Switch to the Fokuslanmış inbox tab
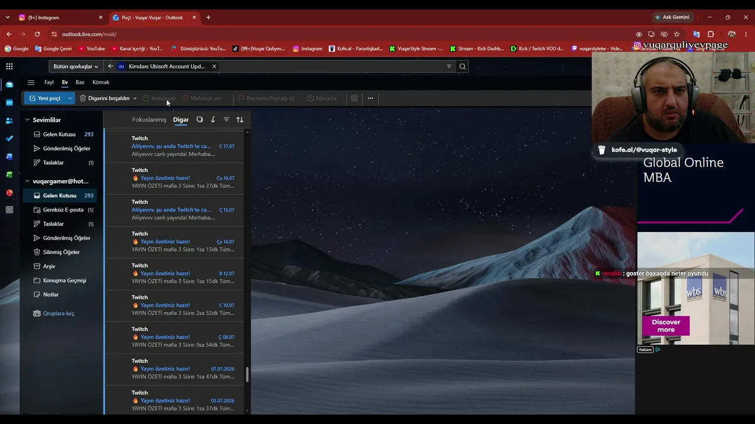Viewport: 755px width, 424px height. pyautogui.click(x=149, y=120)
